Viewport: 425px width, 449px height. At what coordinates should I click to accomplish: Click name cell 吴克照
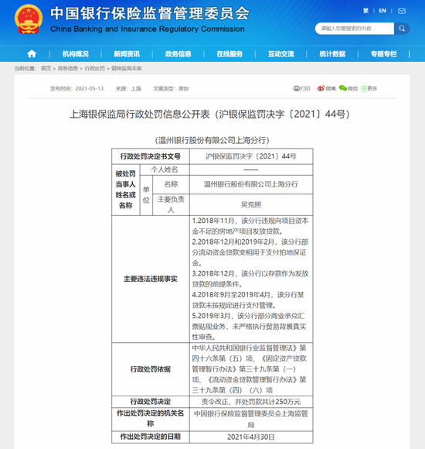tap(251, 204)
